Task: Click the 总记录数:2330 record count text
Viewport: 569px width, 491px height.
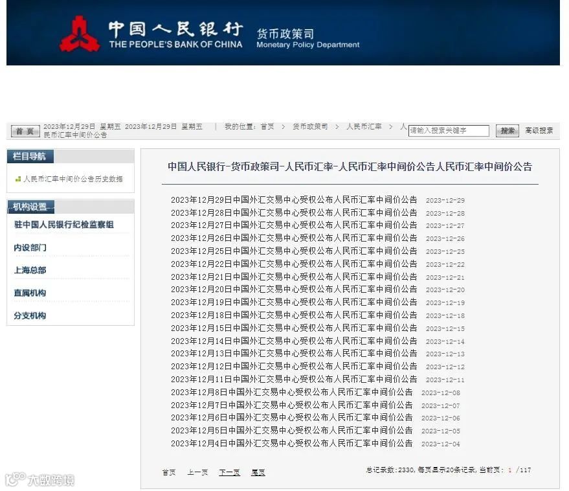Action: pyautogui.click(x=390, y=470)
